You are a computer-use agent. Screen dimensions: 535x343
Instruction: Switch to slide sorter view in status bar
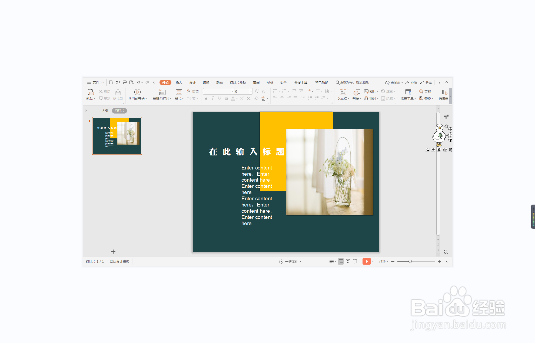[348, 261]
